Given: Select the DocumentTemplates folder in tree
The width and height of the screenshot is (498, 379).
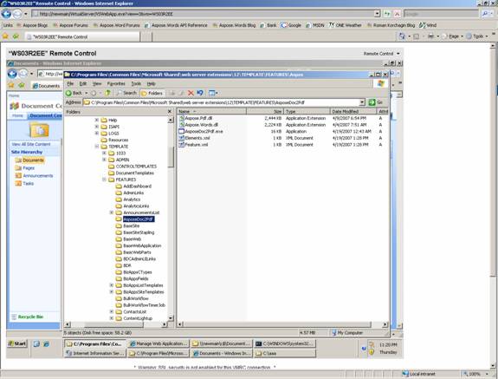Looking at the screenshot, I should pyautogui.click(x=134, y=173).
